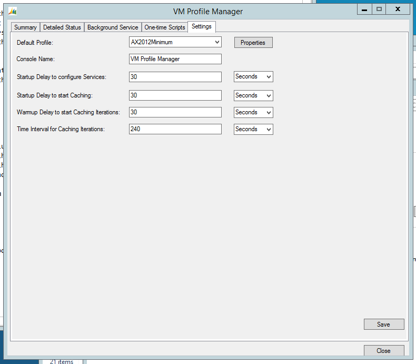Click the VM Profile Manager app icon
This screenshot has width=416, height=364.
[12, 11]
